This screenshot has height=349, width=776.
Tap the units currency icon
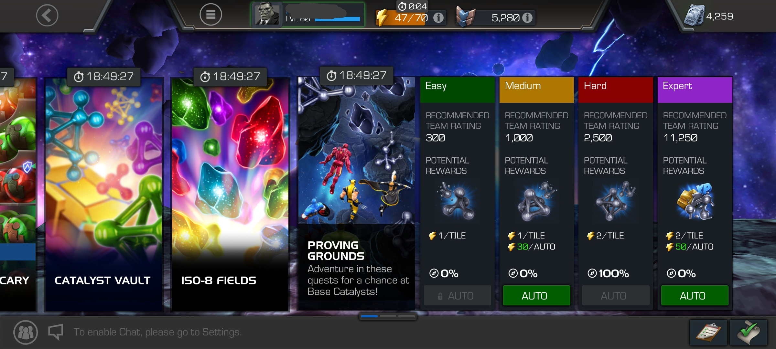[x=694, y=15]
